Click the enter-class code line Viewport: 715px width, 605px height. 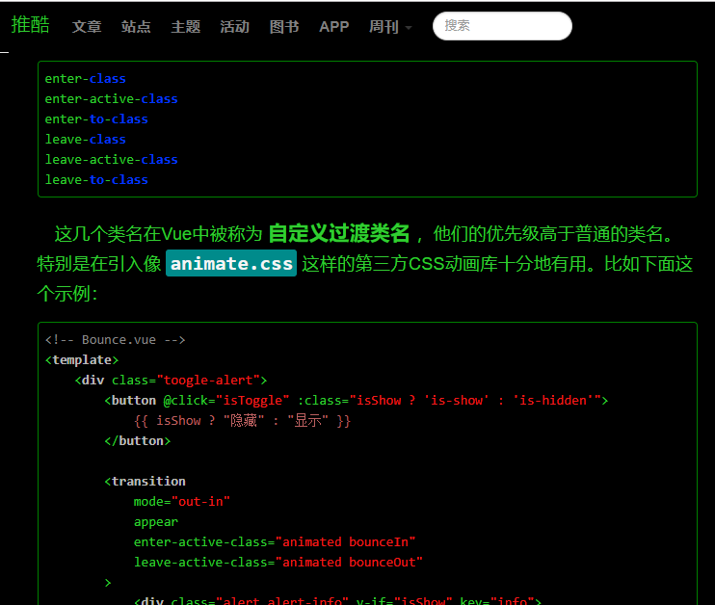85,79
